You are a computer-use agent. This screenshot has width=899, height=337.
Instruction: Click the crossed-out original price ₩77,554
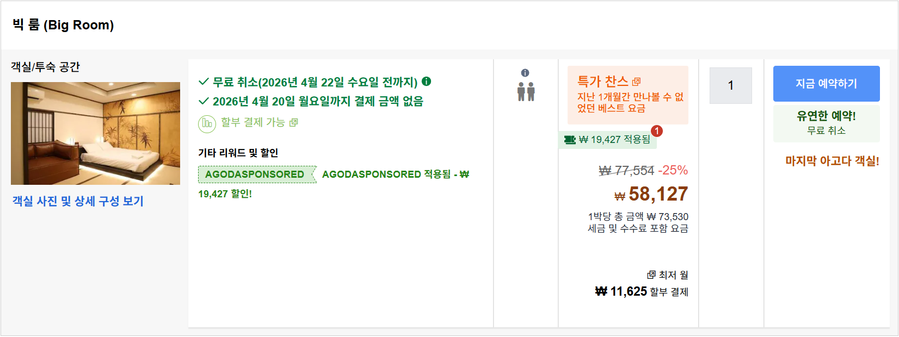627,170
